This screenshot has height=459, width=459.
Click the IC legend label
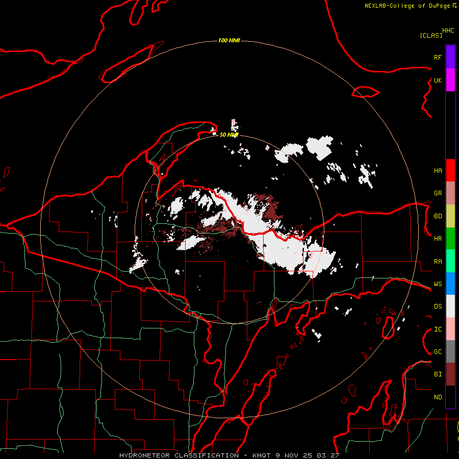438,329
